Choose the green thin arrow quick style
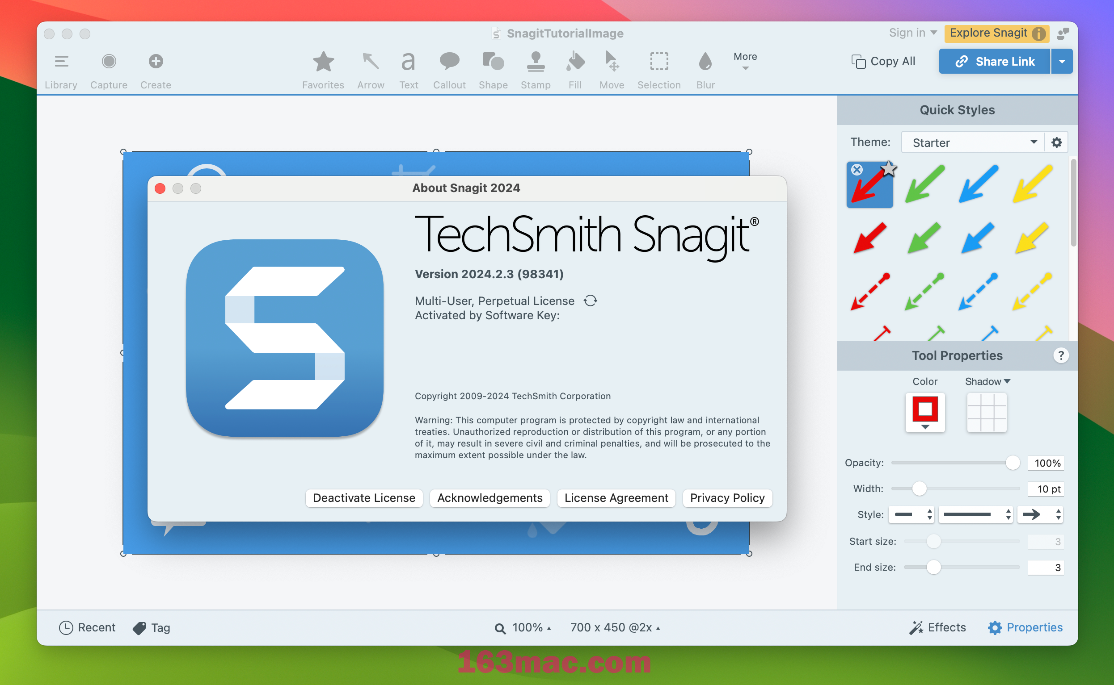 coord(924,184)
